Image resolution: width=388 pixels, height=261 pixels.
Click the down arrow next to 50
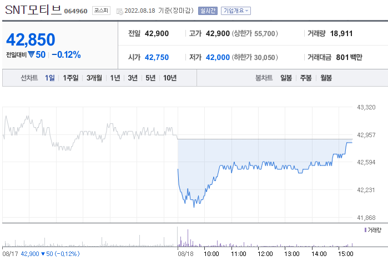point(31,54)
